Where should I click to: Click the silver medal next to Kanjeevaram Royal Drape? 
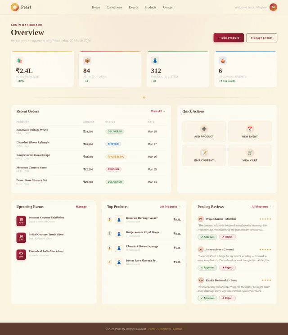[x=109, y=234]
